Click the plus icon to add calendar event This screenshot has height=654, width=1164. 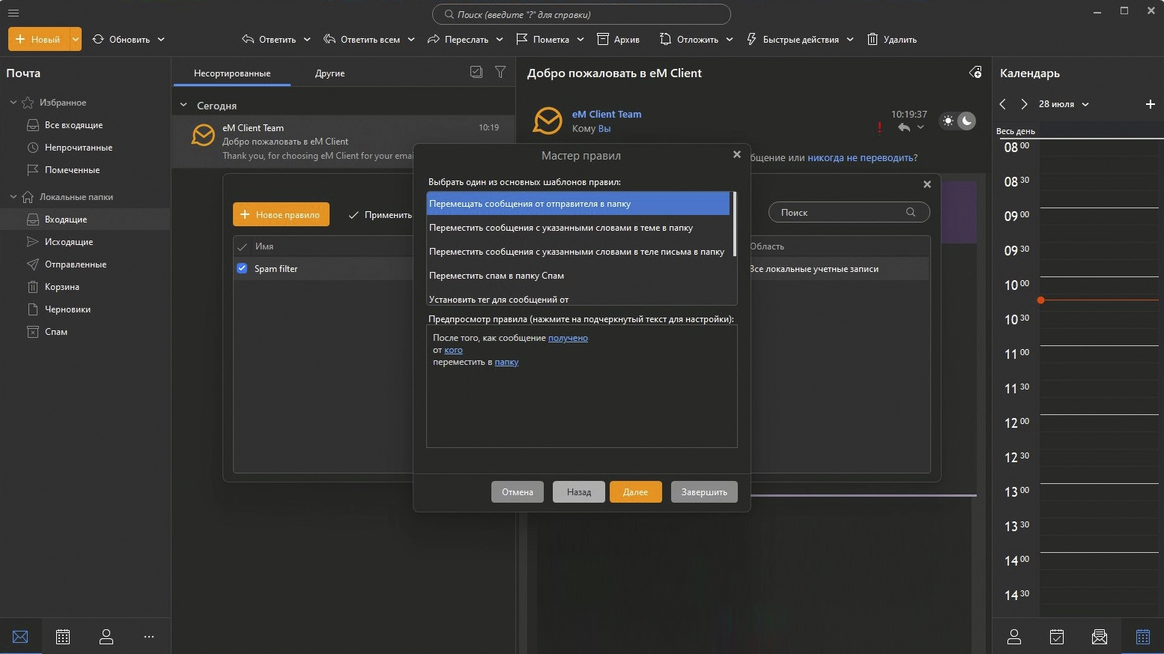1151,104
